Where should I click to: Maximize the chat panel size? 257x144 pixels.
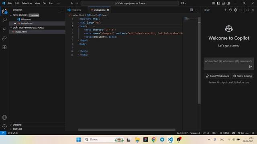tap(248, 10)
